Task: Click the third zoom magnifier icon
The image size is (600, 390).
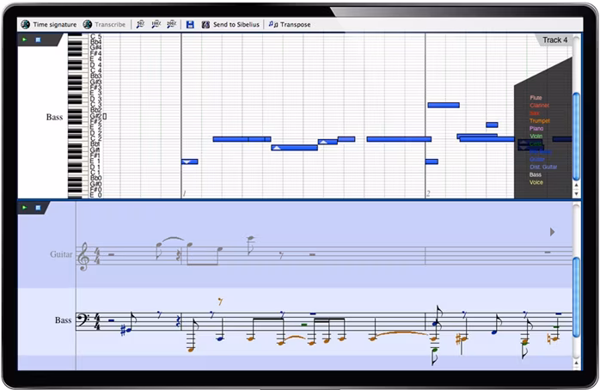Action: click(x=171, y=24)
